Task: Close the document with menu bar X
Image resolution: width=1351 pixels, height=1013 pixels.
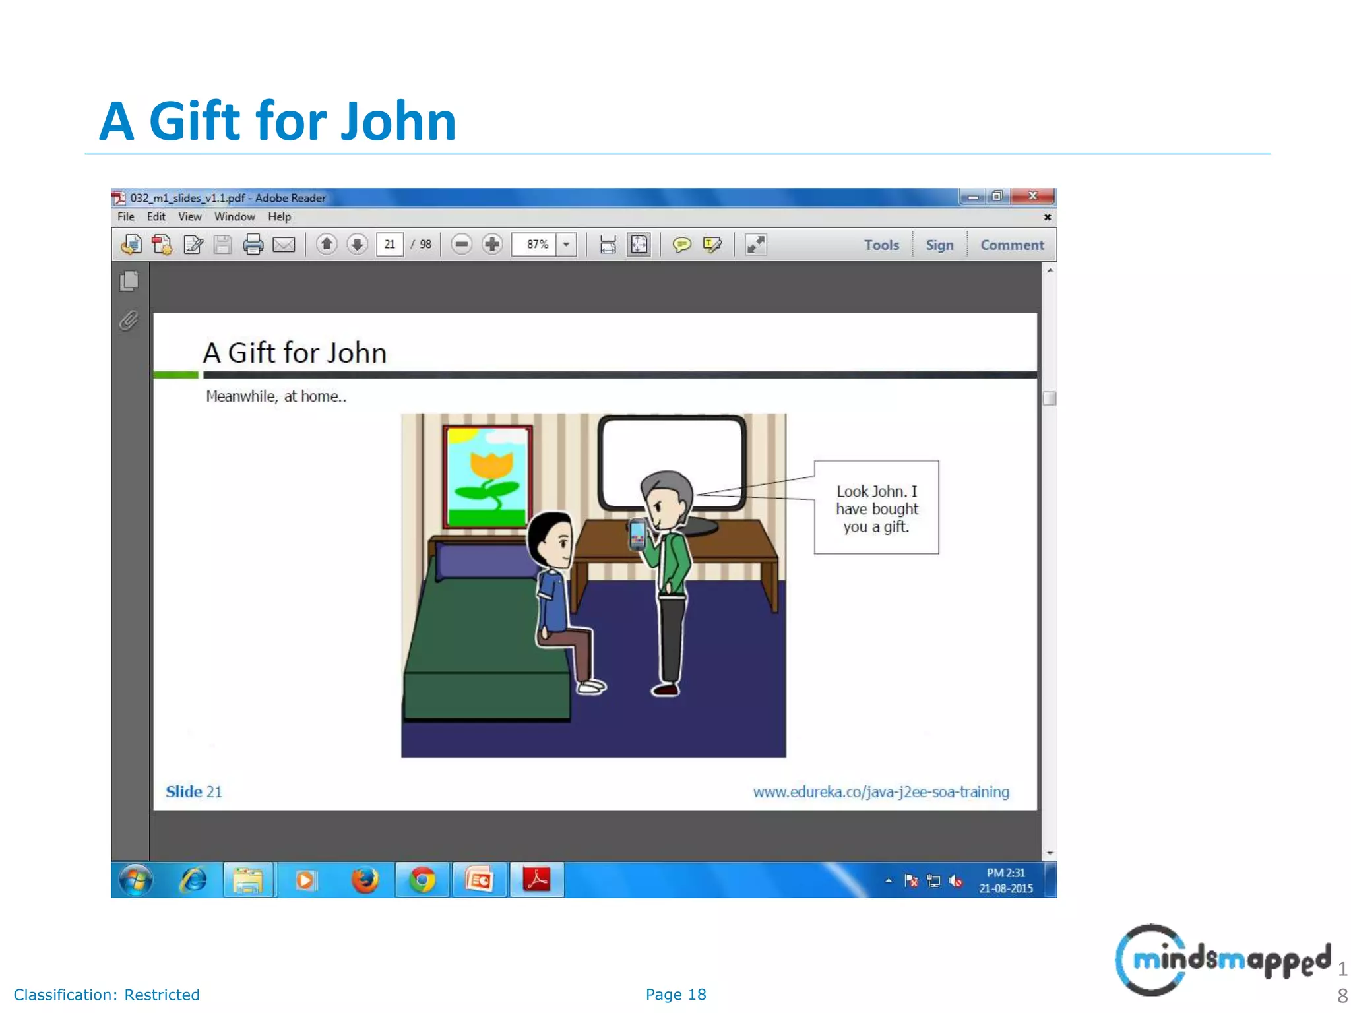Action: click(1047, 217)
